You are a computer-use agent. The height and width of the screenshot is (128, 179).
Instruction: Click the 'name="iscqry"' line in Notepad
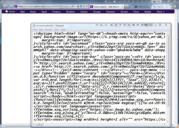tap(99, 73)
